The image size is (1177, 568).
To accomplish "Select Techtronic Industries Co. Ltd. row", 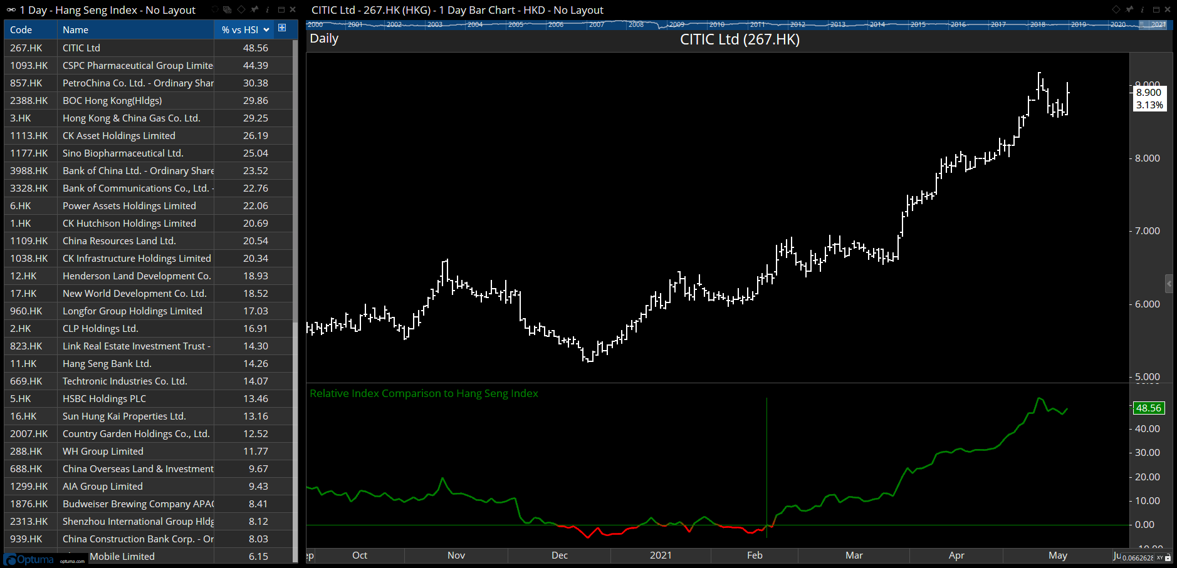I will click(149, 381).
